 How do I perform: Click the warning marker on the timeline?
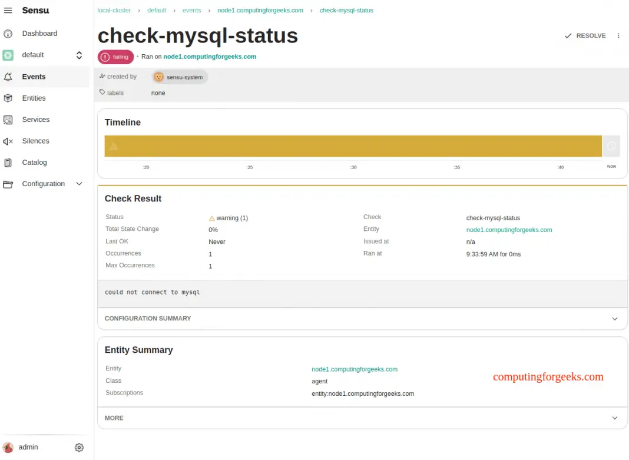click(x=112, y=145)
